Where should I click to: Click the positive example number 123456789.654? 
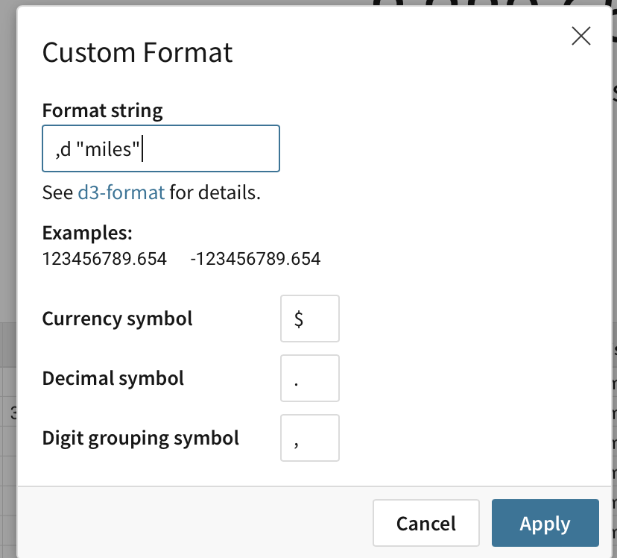coord(104,258)
